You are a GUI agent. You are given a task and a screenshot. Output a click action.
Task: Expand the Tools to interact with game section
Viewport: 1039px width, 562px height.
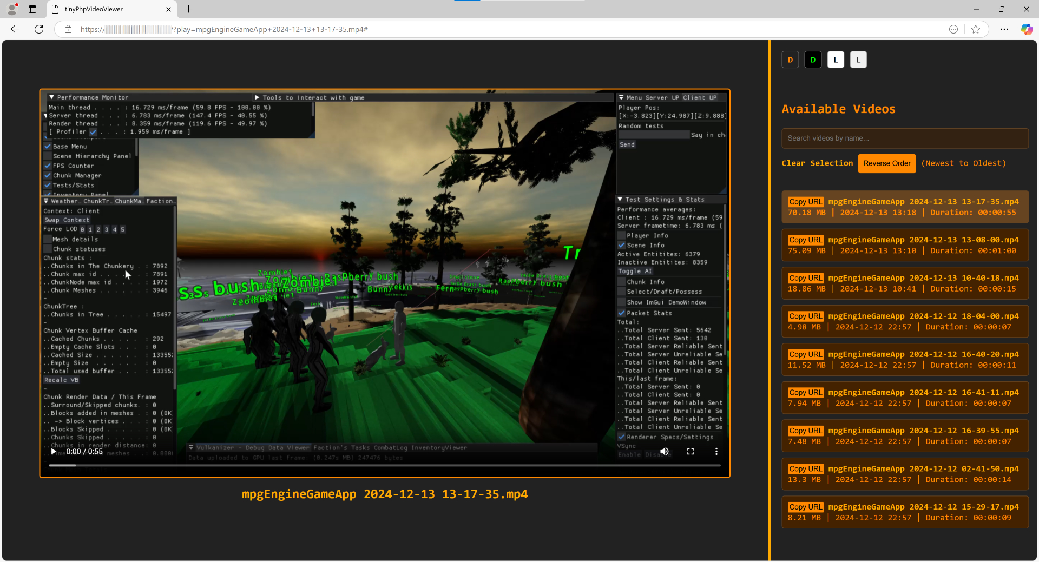pos(257,97)
